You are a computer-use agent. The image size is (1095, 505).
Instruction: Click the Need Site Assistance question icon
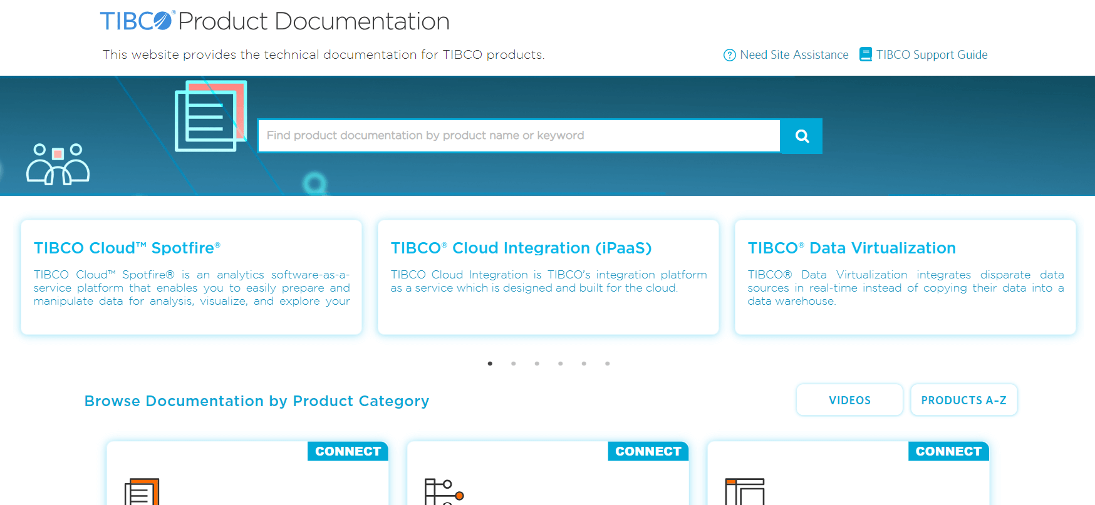pos(730,55)
